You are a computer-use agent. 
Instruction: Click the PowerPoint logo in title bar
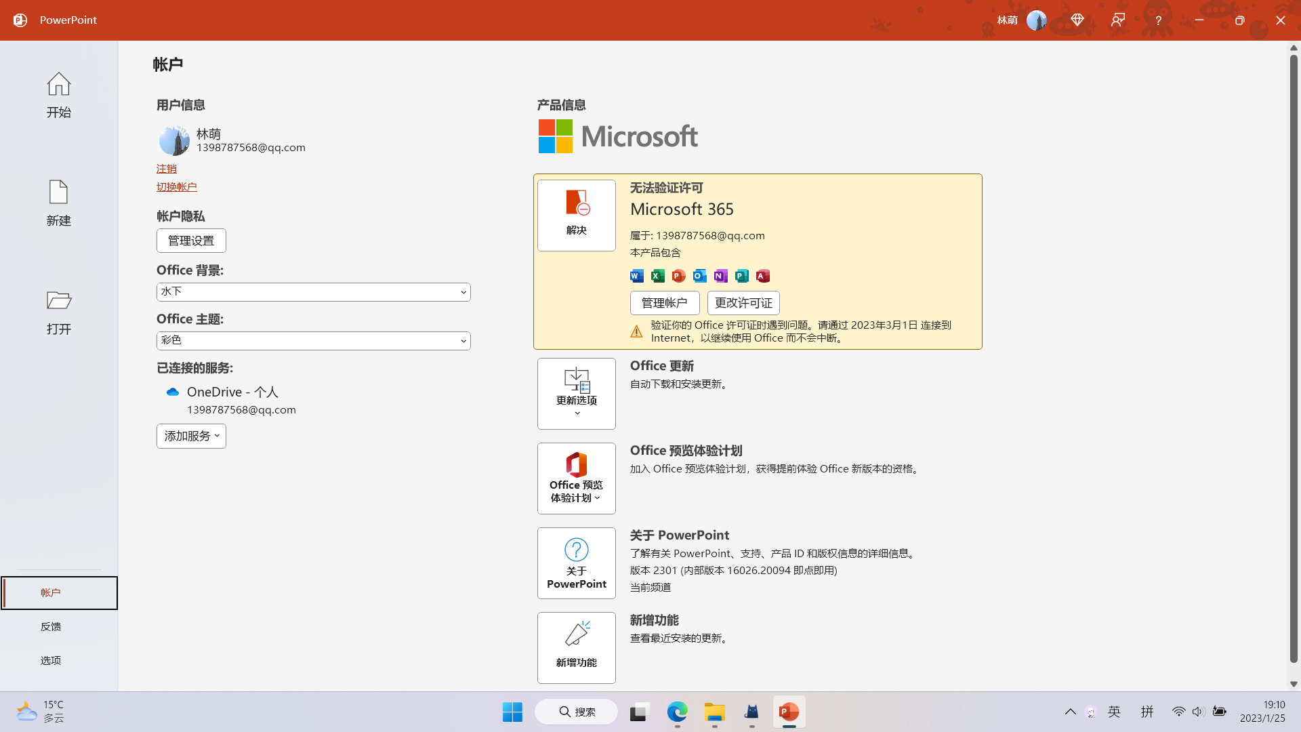pos(20,20)
